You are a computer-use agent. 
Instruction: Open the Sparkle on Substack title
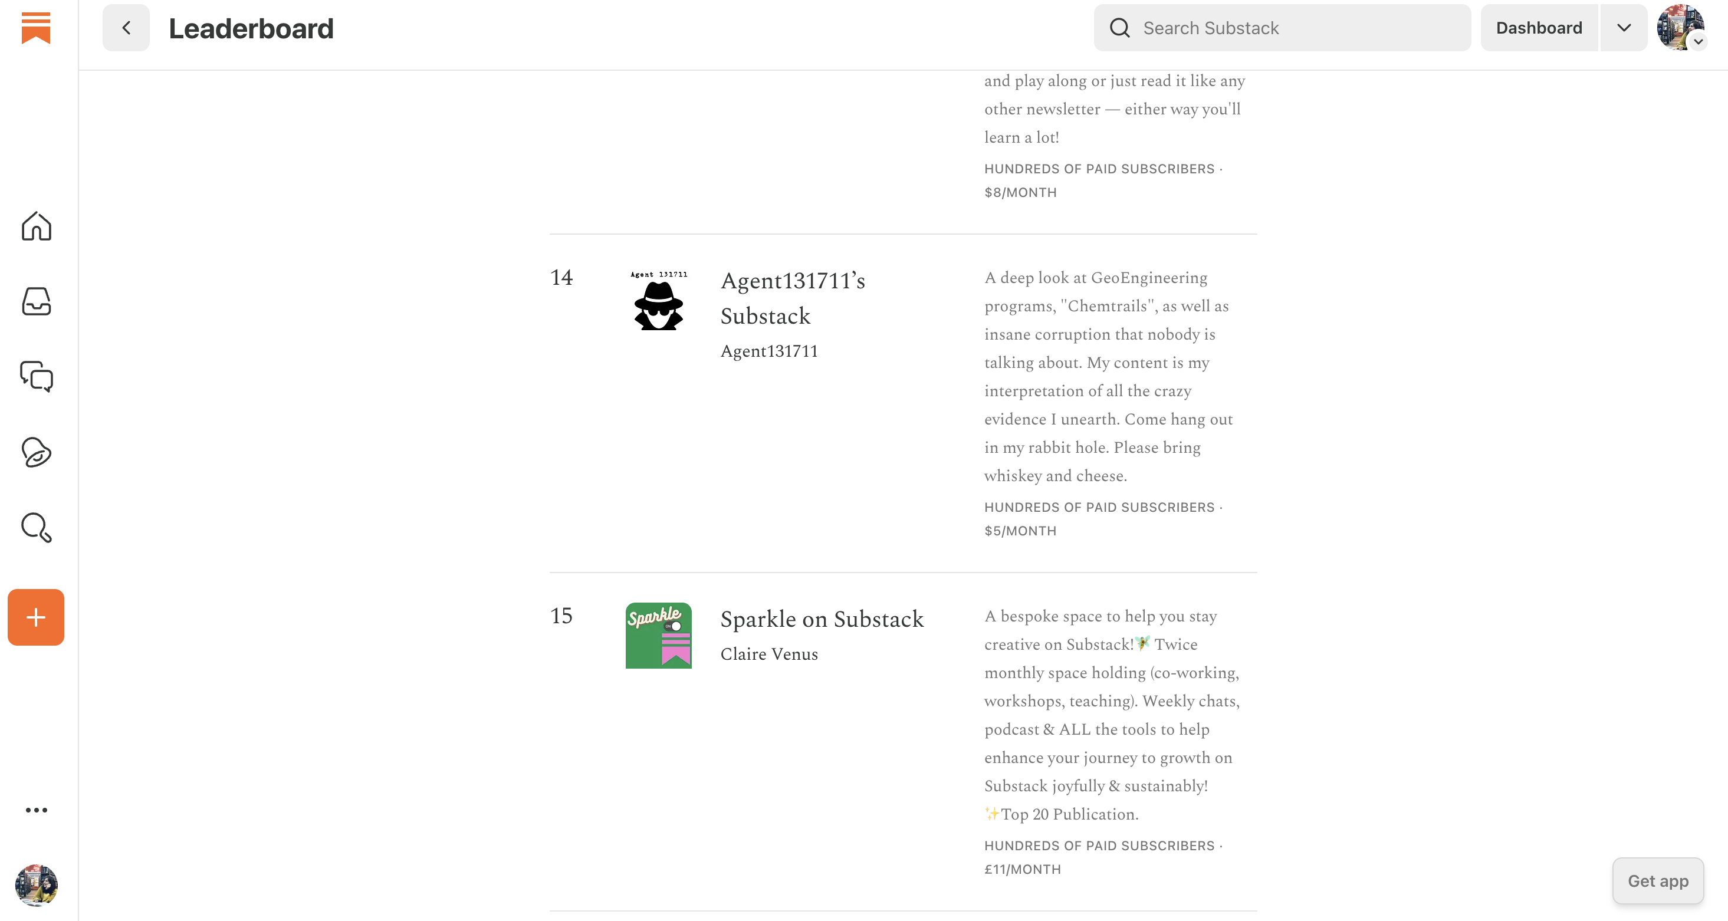822,619
